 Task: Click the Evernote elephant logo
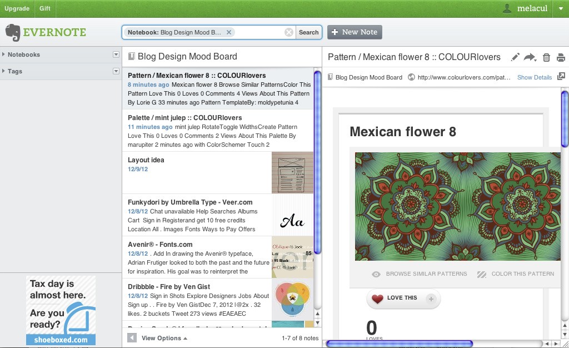13,32
